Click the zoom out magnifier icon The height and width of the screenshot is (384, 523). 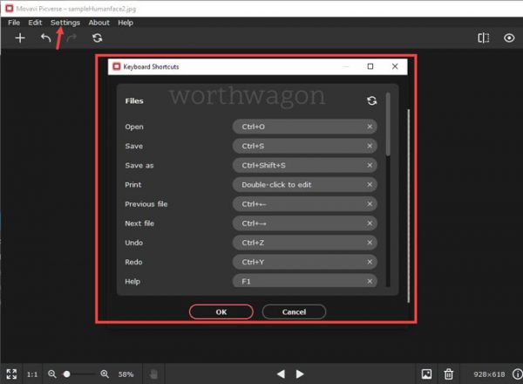[x=52, y=374]
